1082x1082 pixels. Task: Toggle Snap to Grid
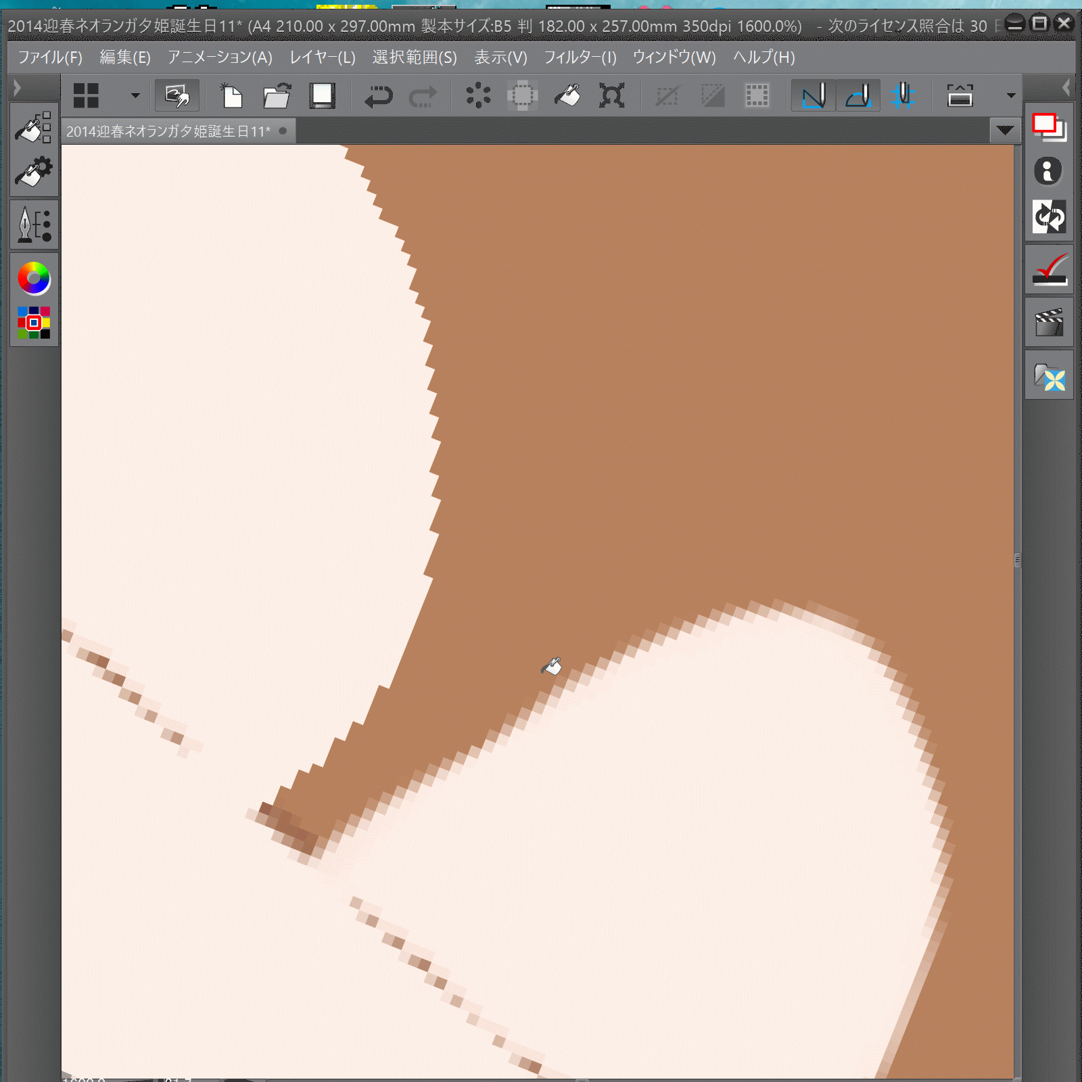click(903, 96)
